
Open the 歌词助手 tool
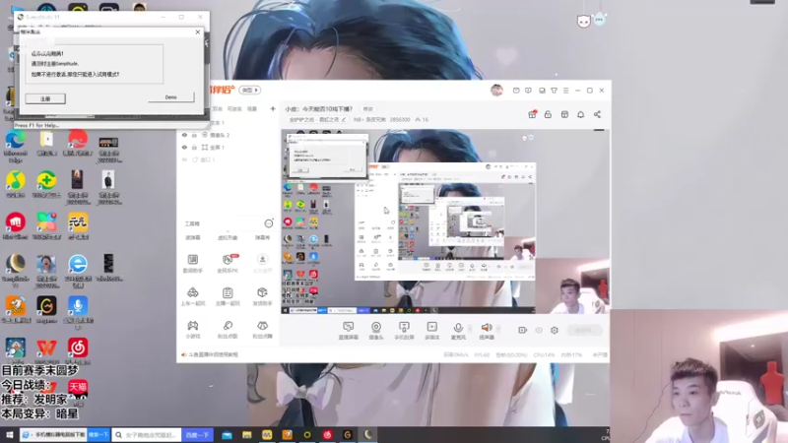(x=192, y=263)
